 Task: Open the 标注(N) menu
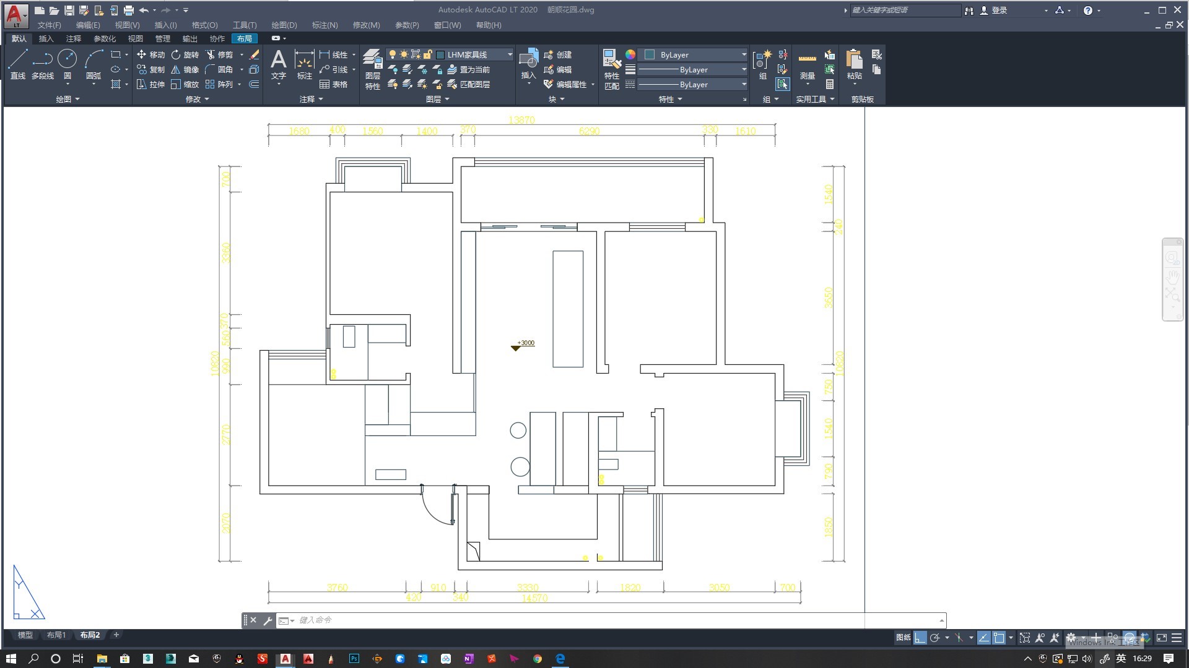(x=324, y=25)
